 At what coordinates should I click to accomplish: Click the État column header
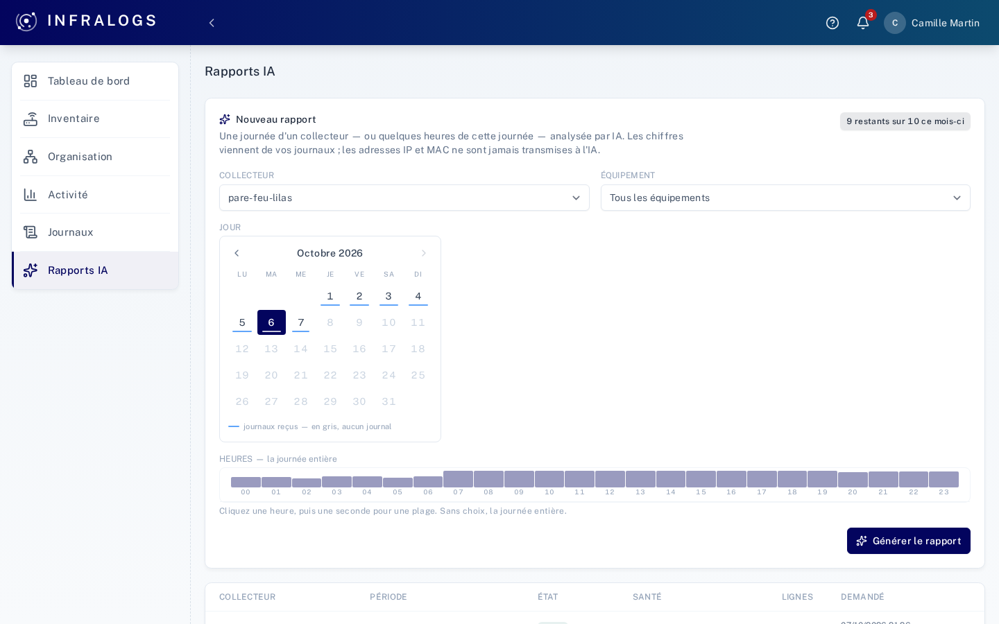(x=547, y=597)
